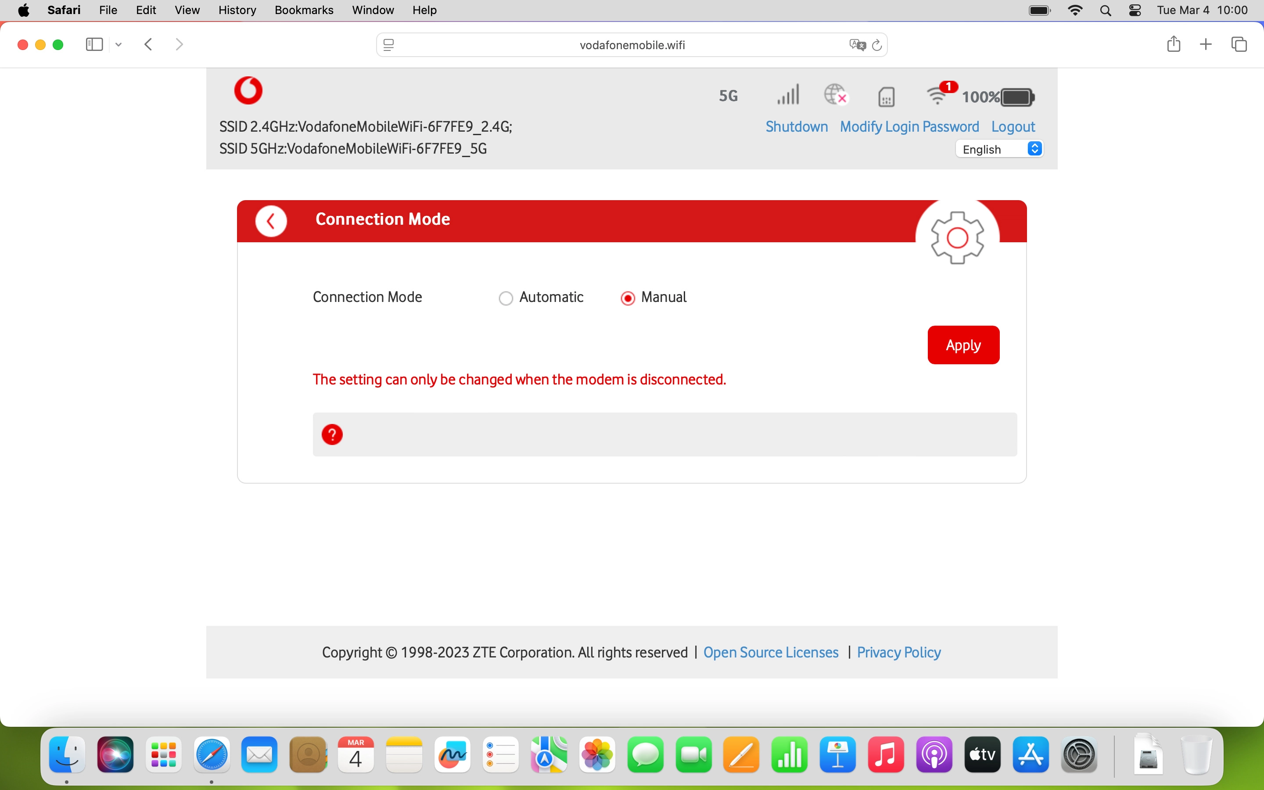
Task: Open the Bookmarks menu
Action: [x=304, y=10]
